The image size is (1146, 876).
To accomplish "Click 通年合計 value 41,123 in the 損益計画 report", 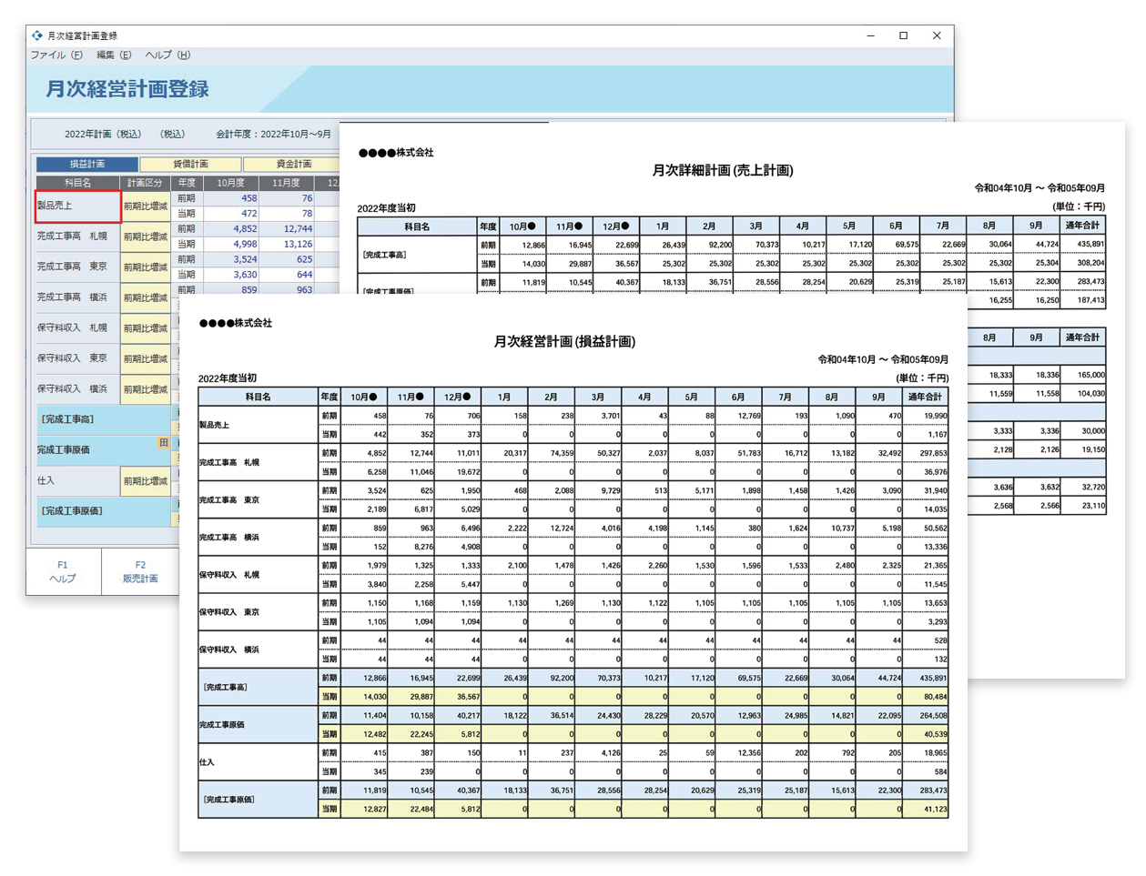I will point(925,809).
